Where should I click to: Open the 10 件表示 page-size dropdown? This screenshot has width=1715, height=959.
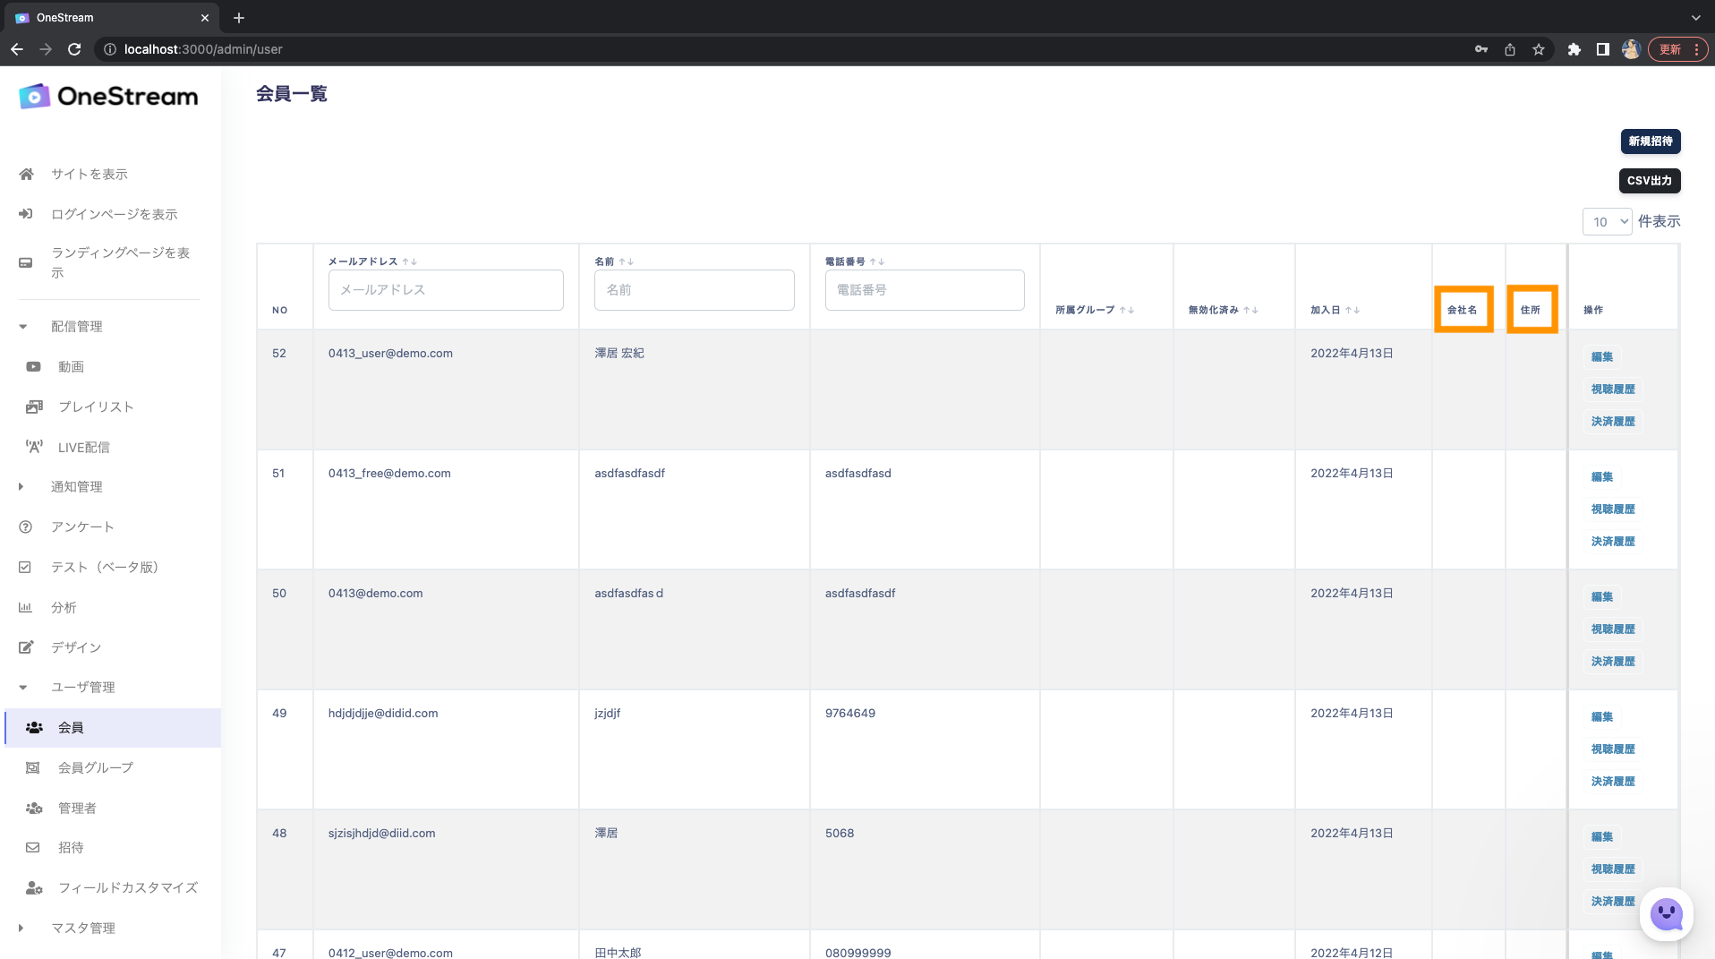[1607, 221]
